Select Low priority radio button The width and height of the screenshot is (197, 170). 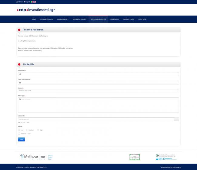pos(19,130)
